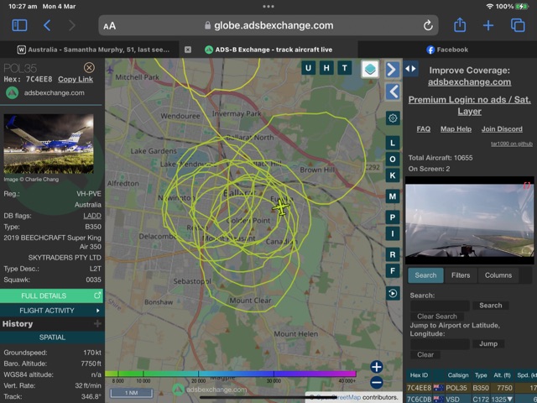Viewport: 537px width, 403px height.
Task: Click the Jump to Airport input field
Action: [440, 344]
